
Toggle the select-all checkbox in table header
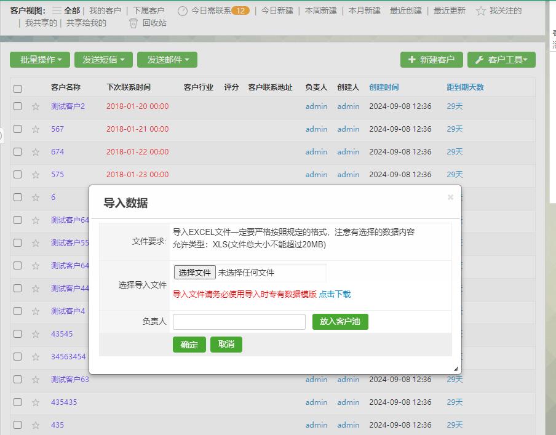(18, 89)
